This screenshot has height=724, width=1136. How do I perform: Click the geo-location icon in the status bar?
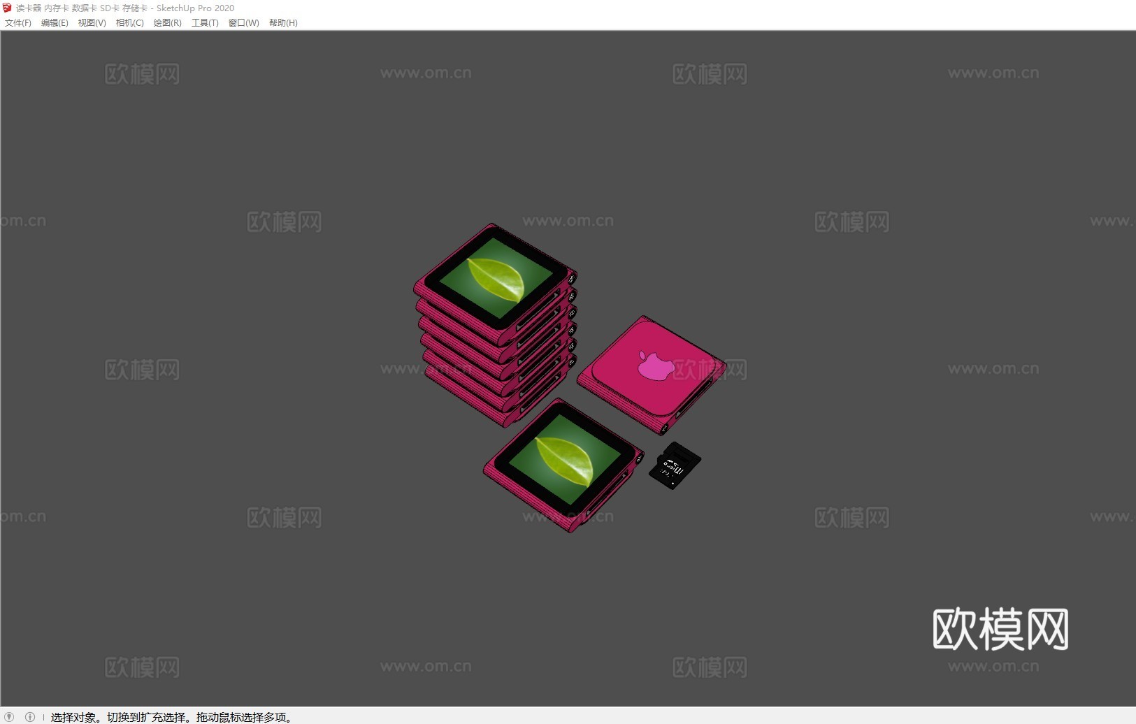[x=9, y=716]
